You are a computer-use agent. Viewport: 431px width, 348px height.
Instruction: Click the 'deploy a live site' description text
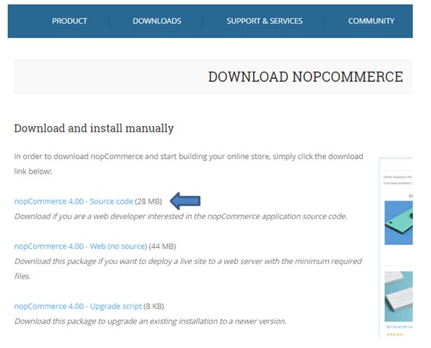tap(188, 268)
